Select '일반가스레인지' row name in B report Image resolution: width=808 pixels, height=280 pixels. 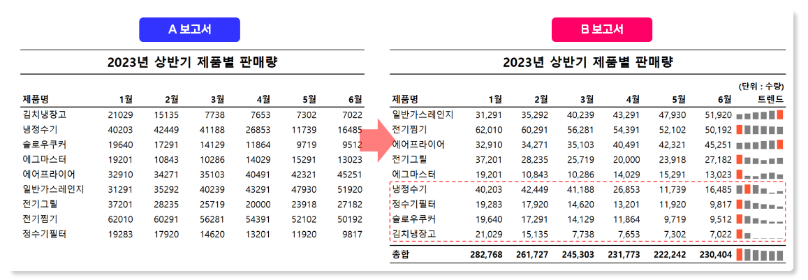click(423, 115)
